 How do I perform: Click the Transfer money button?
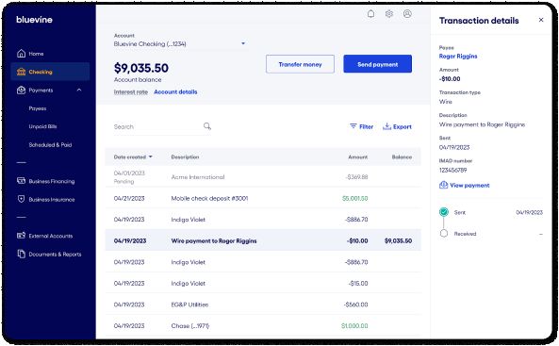click(x=300, y=64)
